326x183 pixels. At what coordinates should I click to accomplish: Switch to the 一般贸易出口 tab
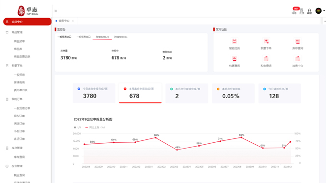(x=84, y=37)
